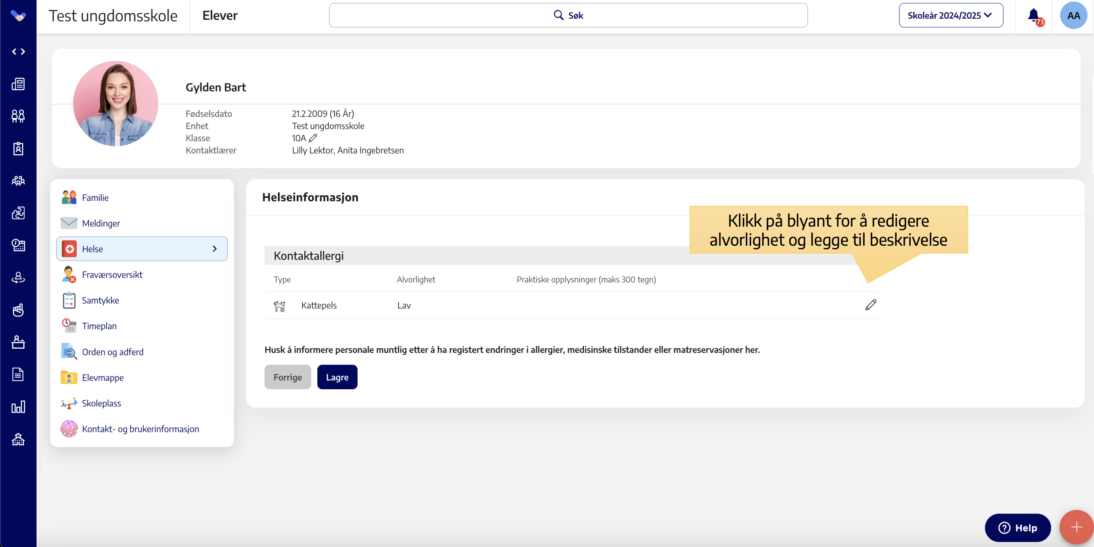Click the red plus floating button
1094x547 pixels.
[x=1076, y=528]
